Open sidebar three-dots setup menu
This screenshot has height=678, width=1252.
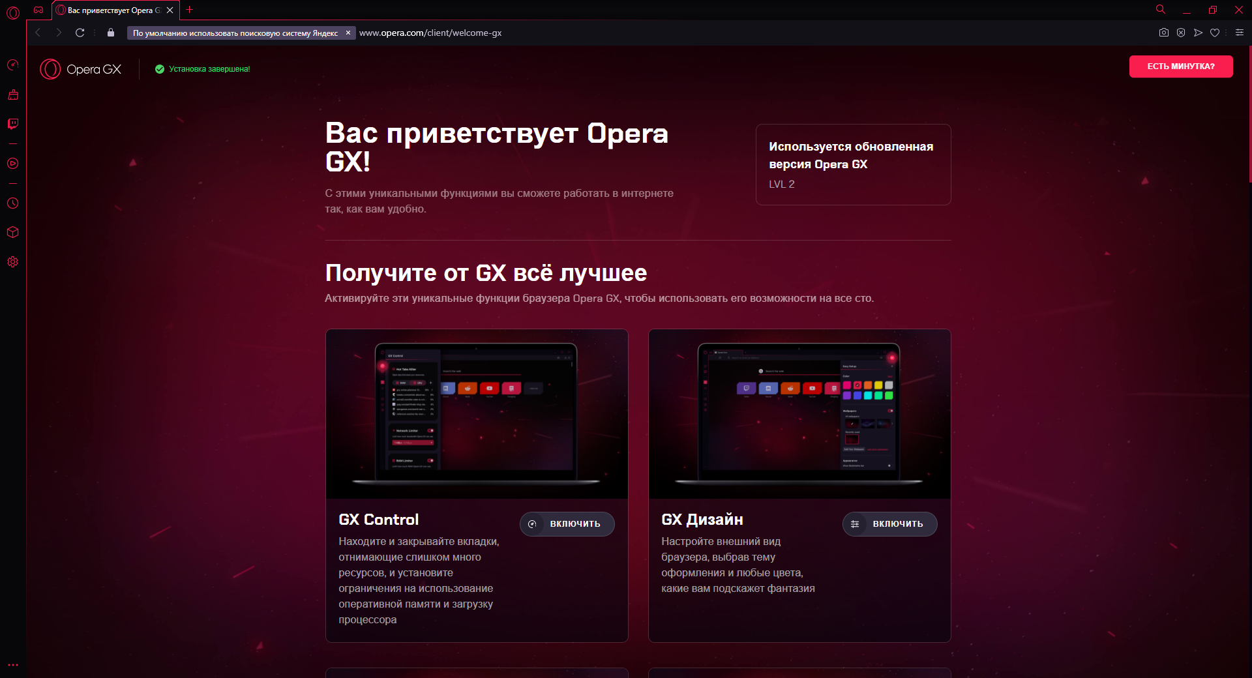pos(13,665)
